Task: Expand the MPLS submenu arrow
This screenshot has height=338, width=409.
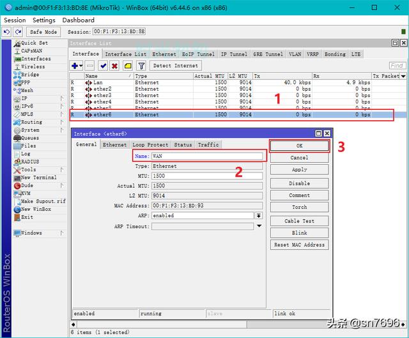Action: 62,114
